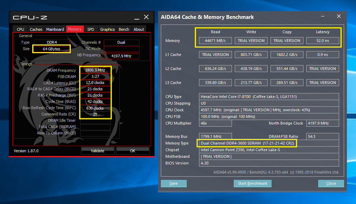Click the L2 Cache Copy value 551.44 GB/s
Viewport: 356px width, 204px height.
(287, 69)
